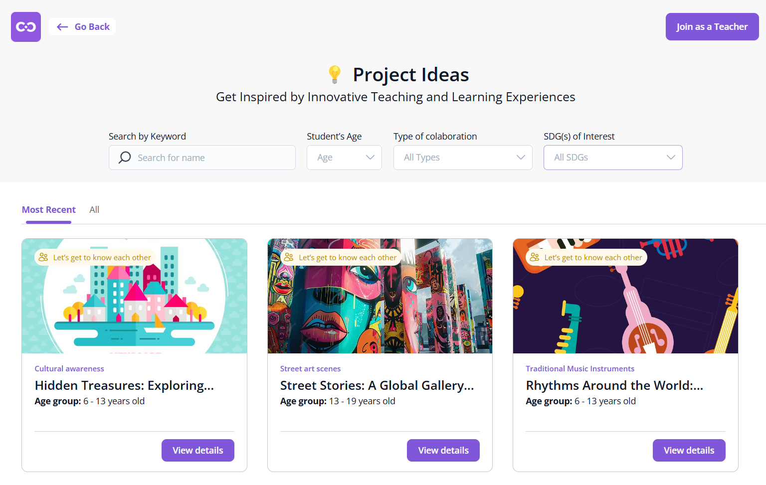Select the Most Recent tab
766x485 pixels.
click(x=48, y=209)
